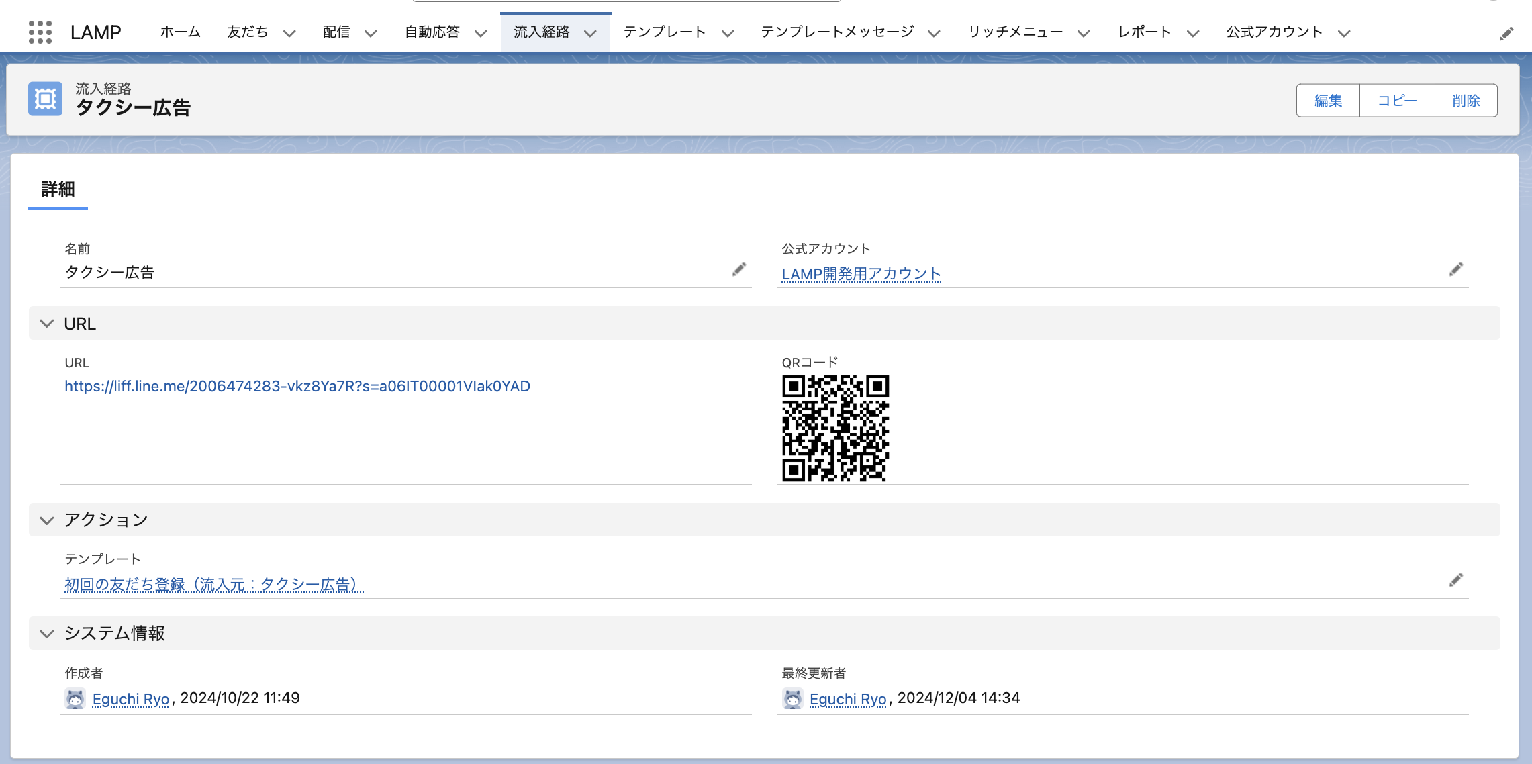Switch to the 詳細 tab

[58, 189]
